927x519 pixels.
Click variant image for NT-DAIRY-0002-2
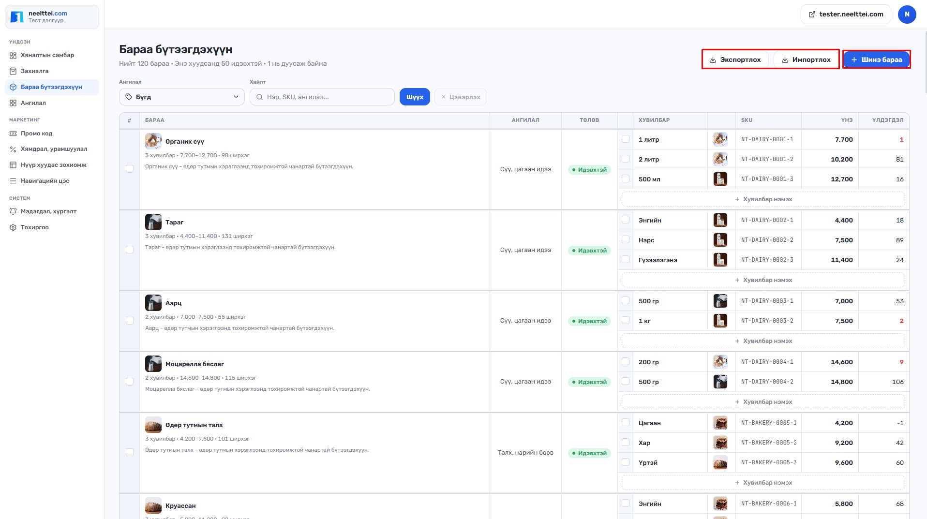(x=720, y=240)
